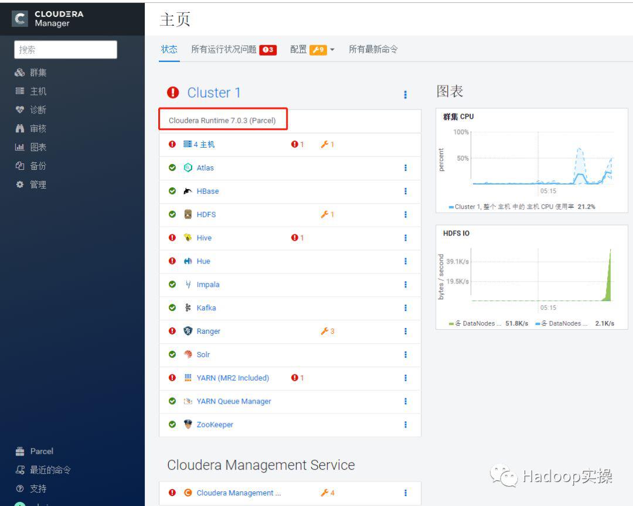Open the HDFS service link

pyautogui.click(x=206, y=214)
